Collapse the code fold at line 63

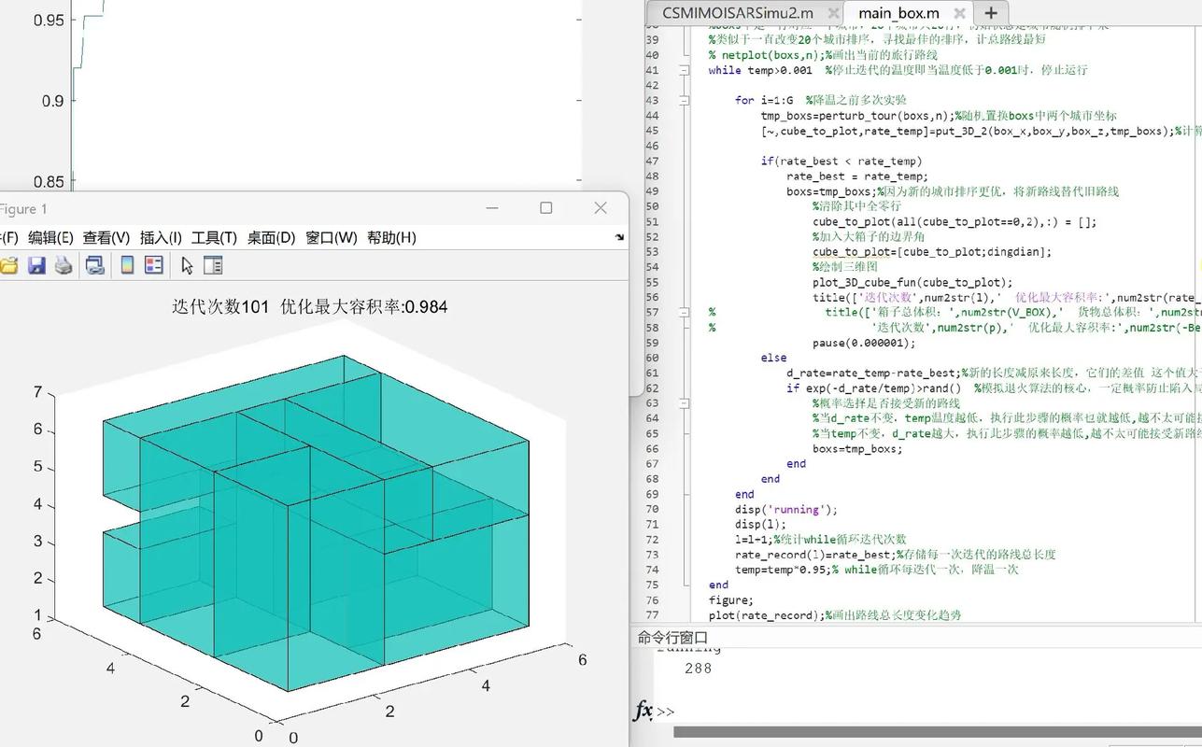(x=684, y=403)
